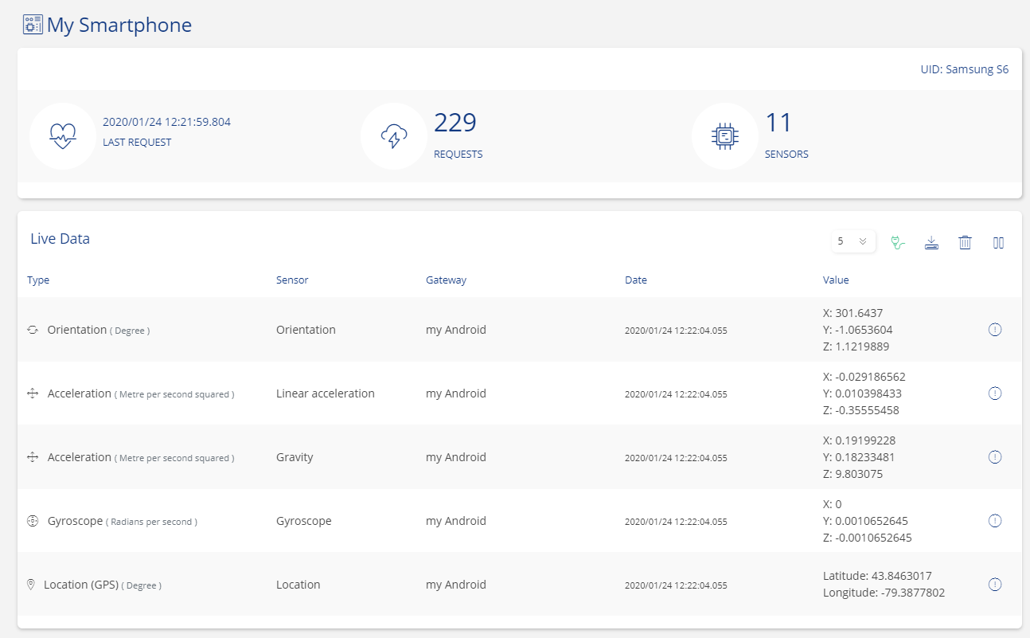Image resolution: width=1030 pixels, height=638 pixels.
Task: Click the green plug connection icon
Action: [898, 242]
